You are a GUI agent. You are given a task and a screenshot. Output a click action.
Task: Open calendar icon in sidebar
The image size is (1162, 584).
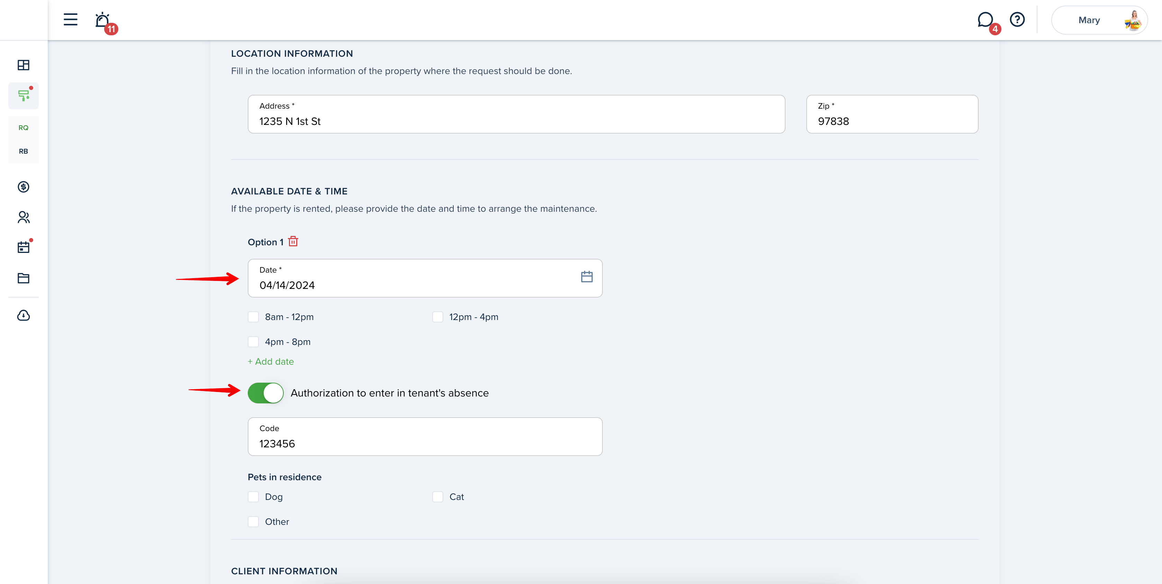(24, 247)
